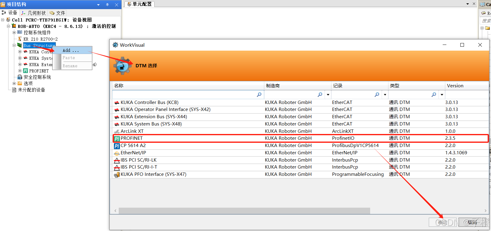The height and width of the screenshot is (231, 491).
Task: Collapse the Cell PCRC root tree node
Action: tap(2, 20)
